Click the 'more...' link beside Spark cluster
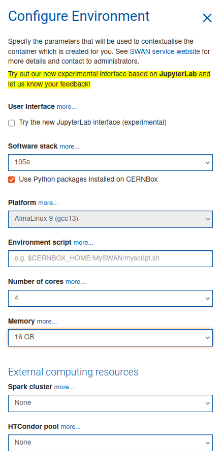 [64, 387]
